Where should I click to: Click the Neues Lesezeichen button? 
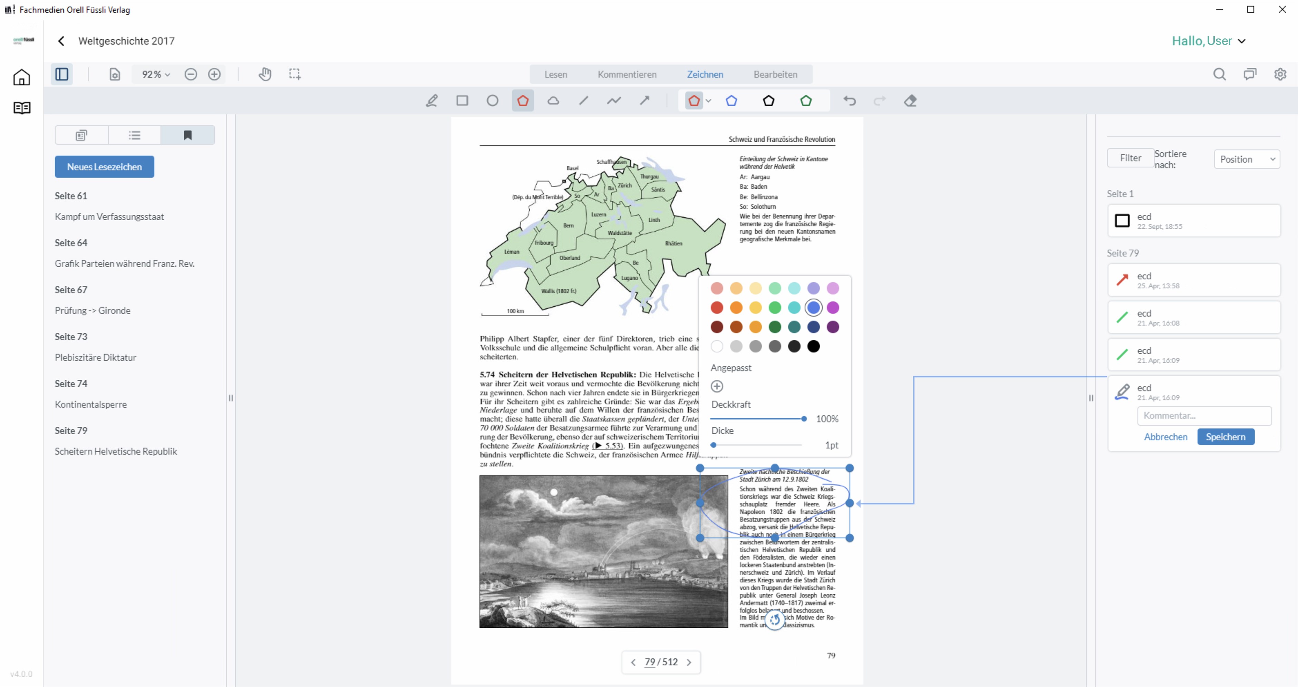[x=104, y=167]
